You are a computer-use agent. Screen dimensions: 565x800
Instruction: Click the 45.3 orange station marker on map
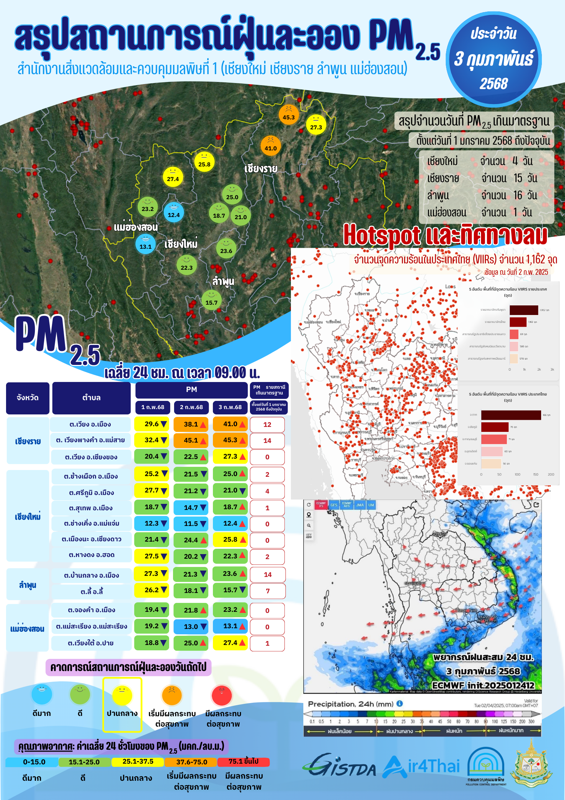[288, 114]
